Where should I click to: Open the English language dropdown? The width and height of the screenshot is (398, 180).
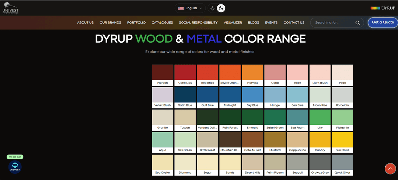click(x=190, y=8)
